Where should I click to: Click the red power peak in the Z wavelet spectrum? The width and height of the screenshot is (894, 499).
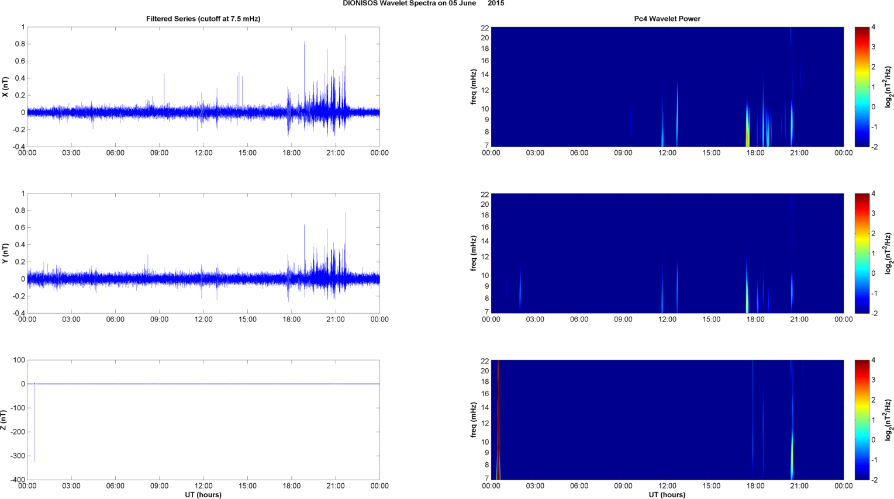point(498,420)
